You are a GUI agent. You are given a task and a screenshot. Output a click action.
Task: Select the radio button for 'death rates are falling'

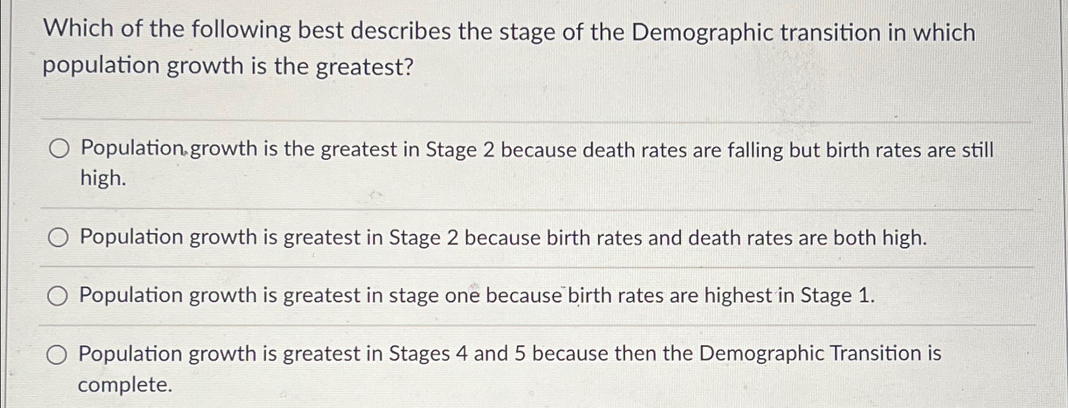pos(59,150)
